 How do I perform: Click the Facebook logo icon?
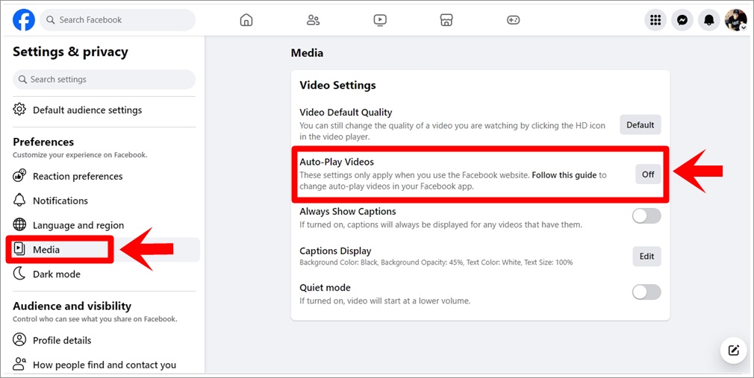tap(24, 19)
